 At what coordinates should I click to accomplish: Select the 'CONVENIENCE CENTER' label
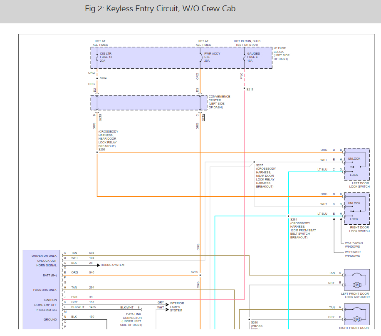point(219,102)
